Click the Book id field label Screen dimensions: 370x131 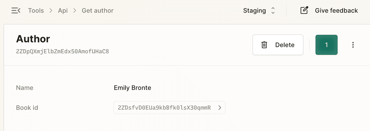[x=27, y=108]
